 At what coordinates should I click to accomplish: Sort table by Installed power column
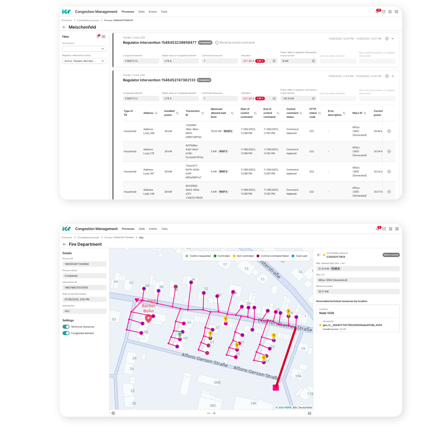tap(177, 113)
